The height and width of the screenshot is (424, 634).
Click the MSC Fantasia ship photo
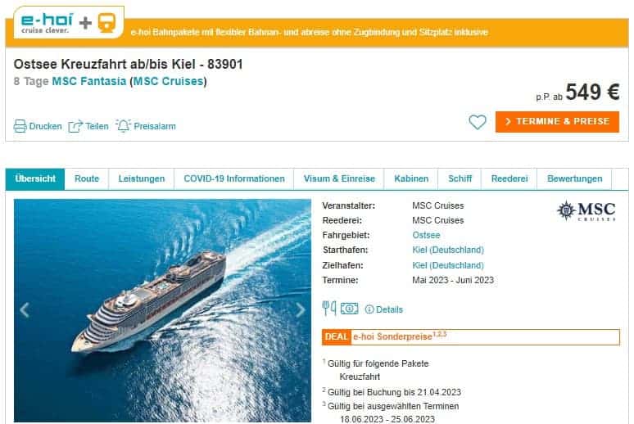(162, 310)
